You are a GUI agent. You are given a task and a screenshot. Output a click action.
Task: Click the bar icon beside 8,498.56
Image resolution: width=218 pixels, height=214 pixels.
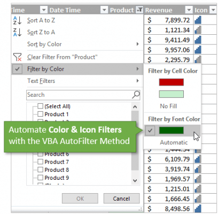(x=198, y=209)
